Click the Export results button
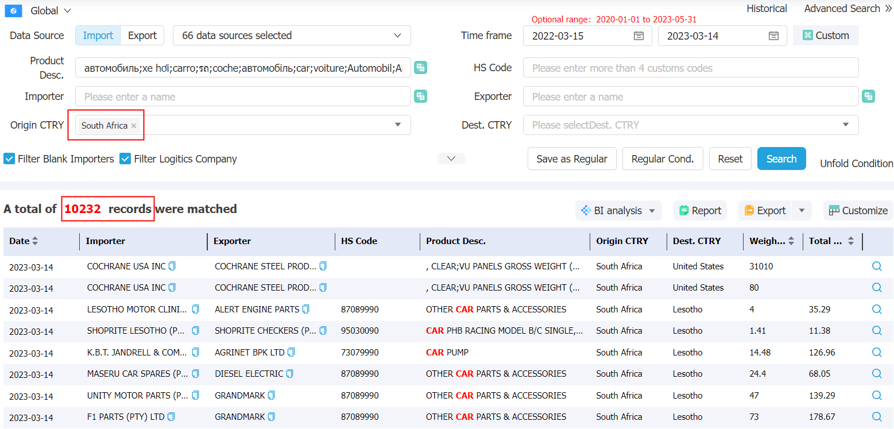 tap(765, 211)
